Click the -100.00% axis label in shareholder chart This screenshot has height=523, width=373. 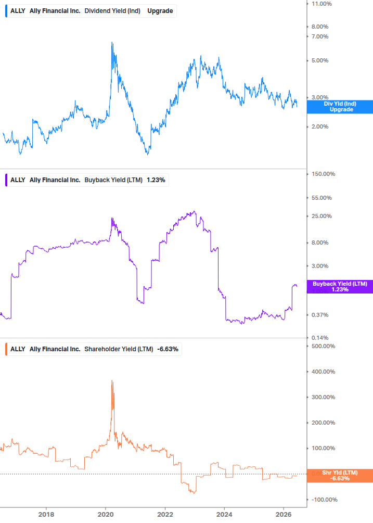324,499
